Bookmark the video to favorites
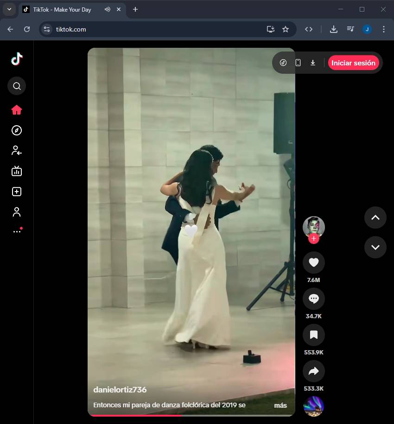The image size is (394, 424). 314,335
